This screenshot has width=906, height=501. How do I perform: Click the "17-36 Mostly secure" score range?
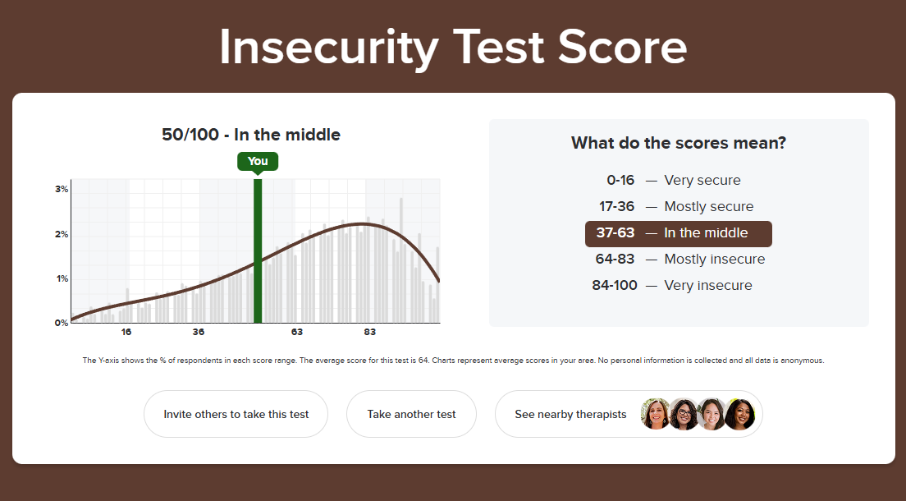[x=678, y=207]
